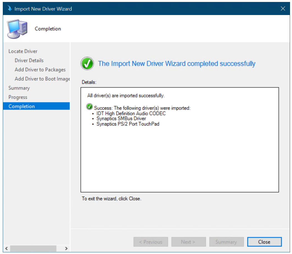Viewport: 292px width, 254px height.
Task: Open the Add Driver to Packages step
Action: (40, 70)
